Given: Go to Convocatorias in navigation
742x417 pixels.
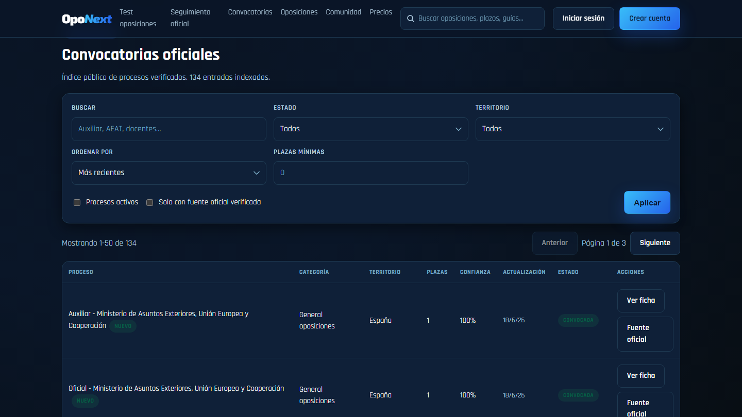Looking at the screenshot, I should pos(250,12).
